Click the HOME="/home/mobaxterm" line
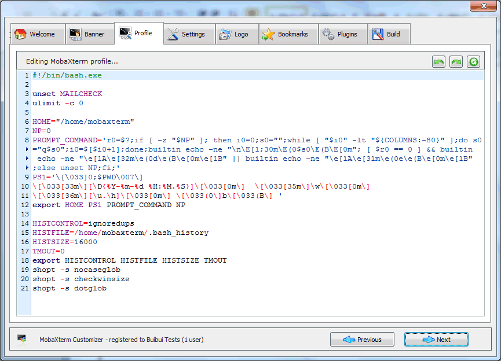Screen dimensions: 501x361 click(83, 121)
